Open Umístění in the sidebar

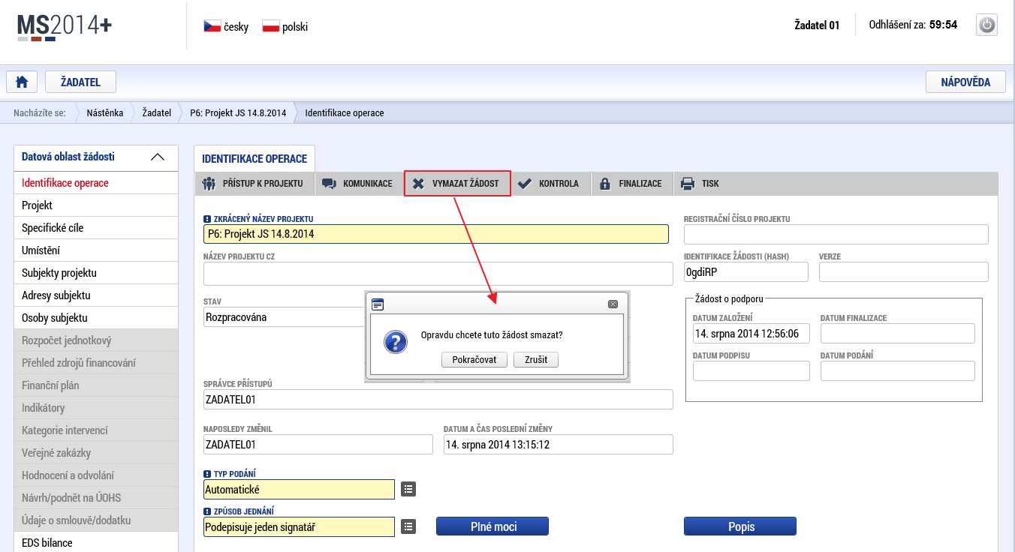click(96, 250)
